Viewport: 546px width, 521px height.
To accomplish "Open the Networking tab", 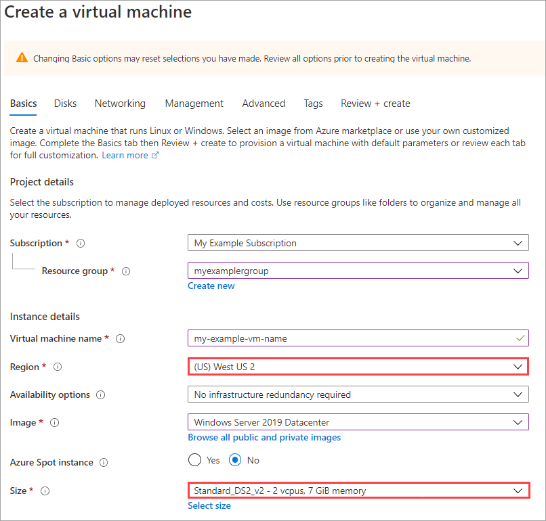I will tap(120, 104).
